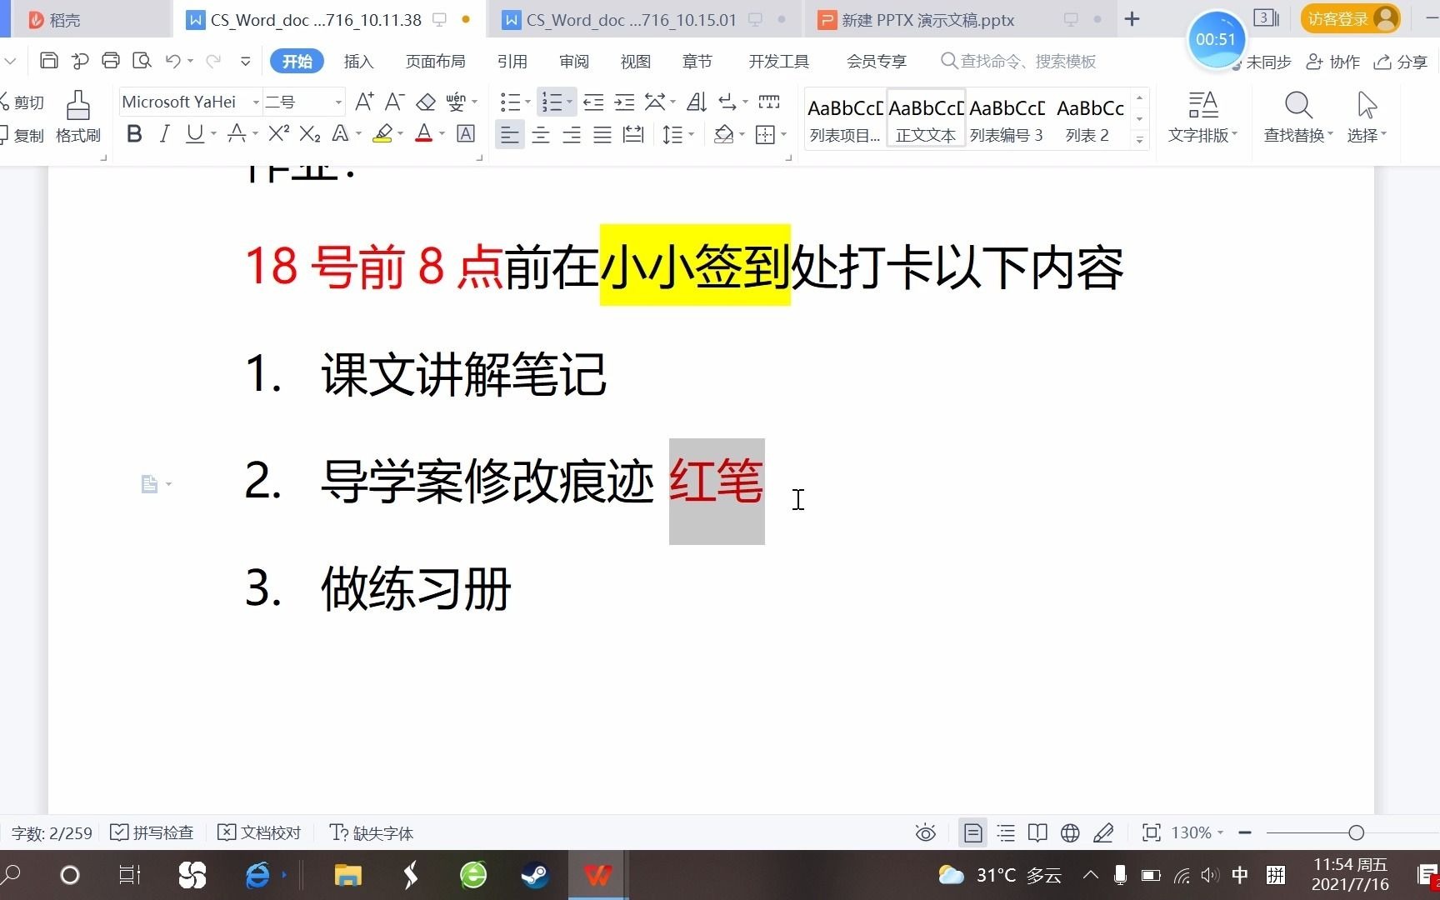Click the Print icon

[x=110, y=61]
